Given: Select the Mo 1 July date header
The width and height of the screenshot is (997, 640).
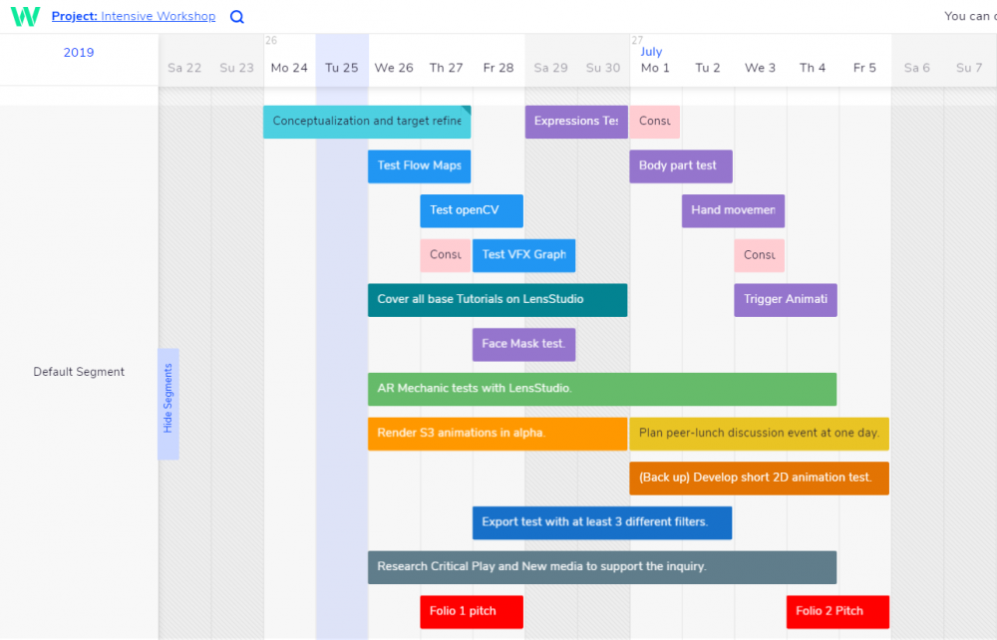Looking at the screenshot, I should [x=655, y=68].
